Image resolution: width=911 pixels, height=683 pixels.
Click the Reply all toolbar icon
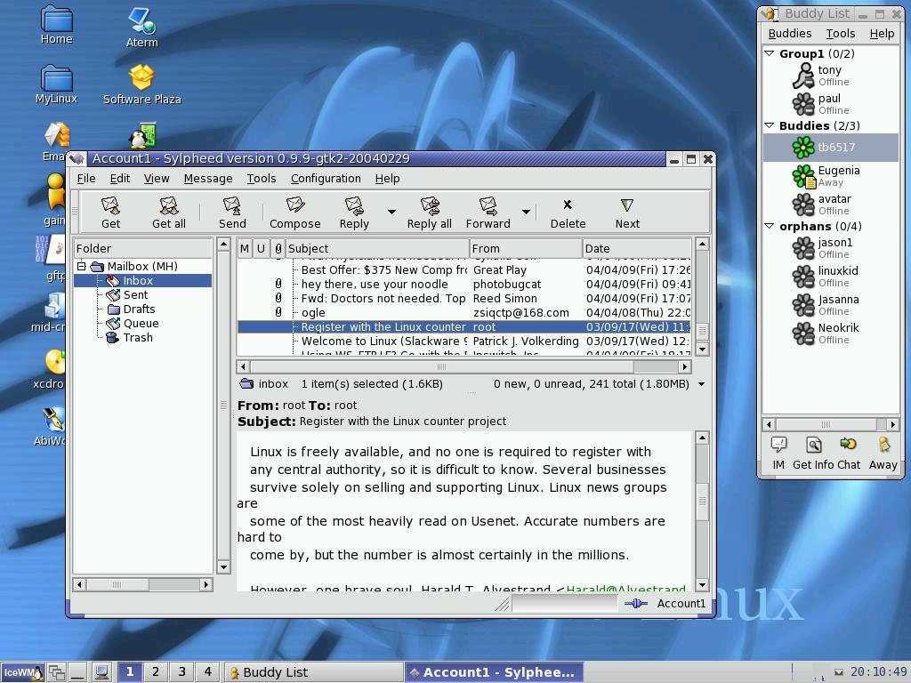click(x=429, y=213)
